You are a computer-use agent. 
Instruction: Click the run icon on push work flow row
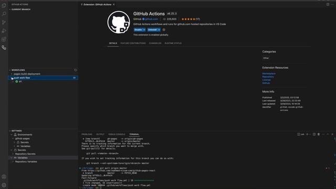tap(75, 78)
